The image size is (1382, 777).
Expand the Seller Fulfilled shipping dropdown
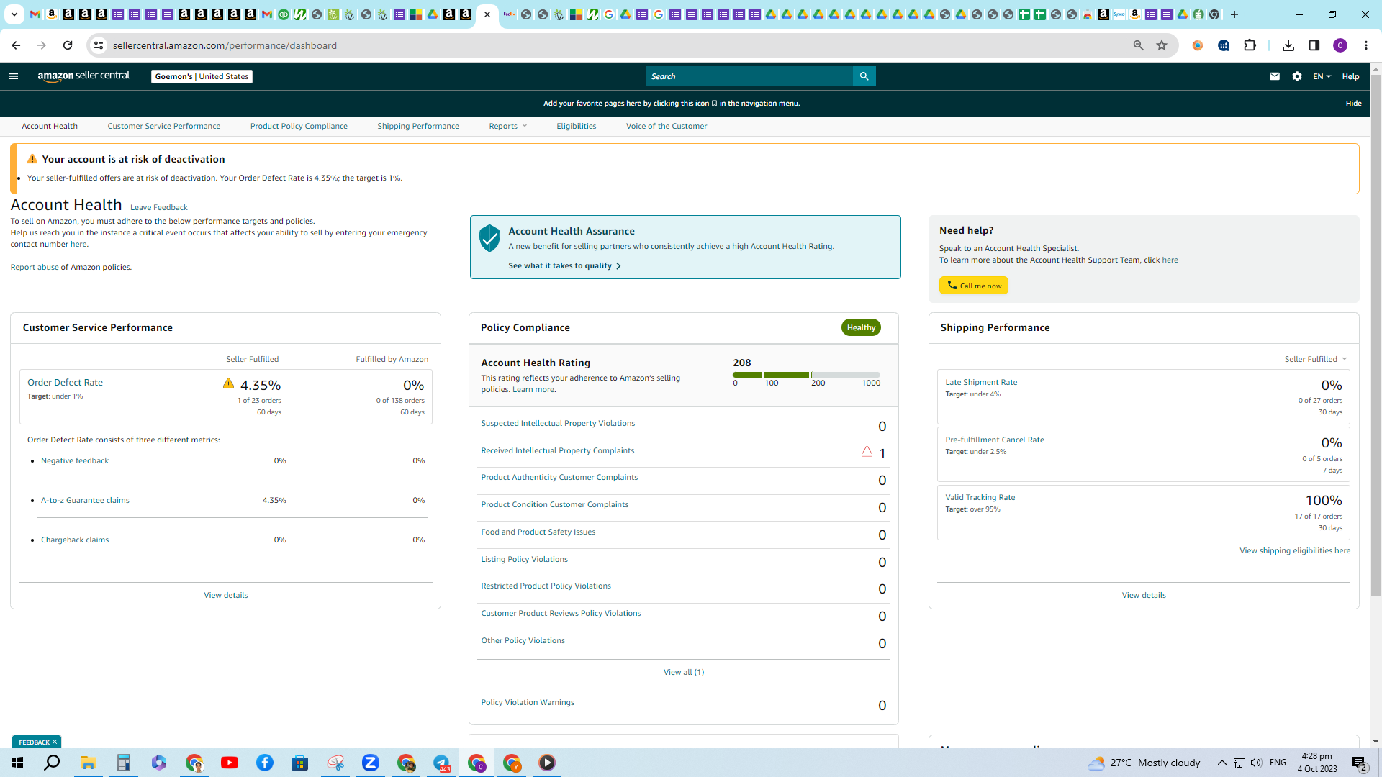[x=1316, y=359]
